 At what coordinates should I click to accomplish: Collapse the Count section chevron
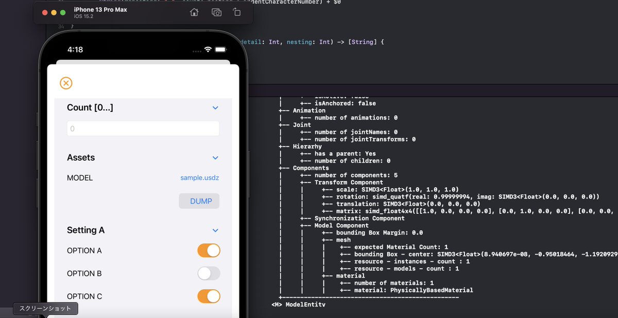pos(215,108)
